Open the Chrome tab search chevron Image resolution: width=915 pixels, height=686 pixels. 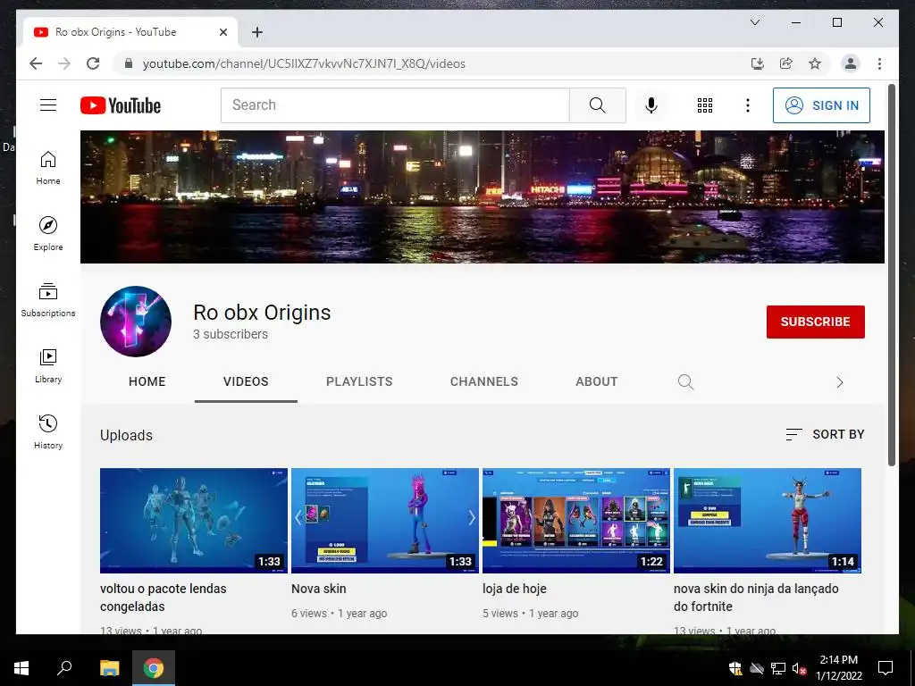click(754, 22)
